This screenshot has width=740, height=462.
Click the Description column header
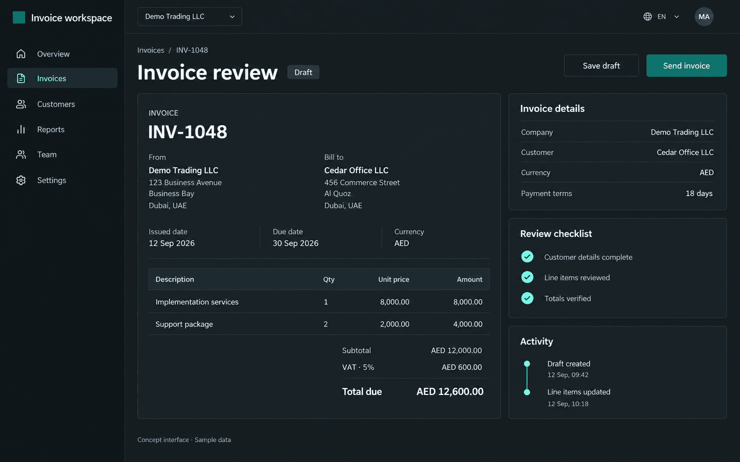[175, 279]
